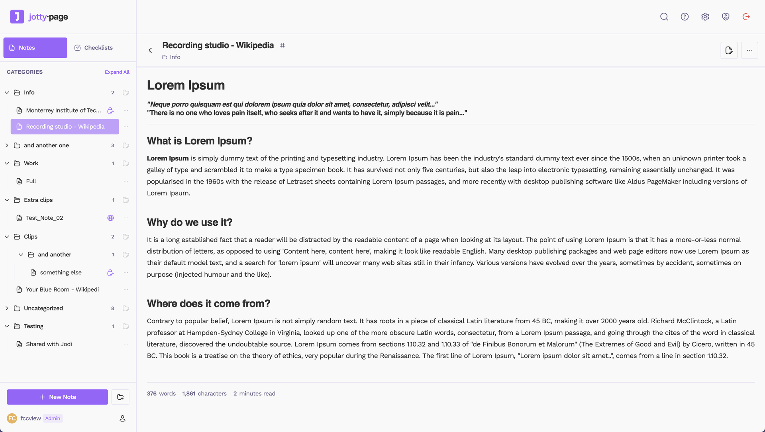The image size is (765, 432).
Task: Open the admin shield icon
Action: (726, 17)
